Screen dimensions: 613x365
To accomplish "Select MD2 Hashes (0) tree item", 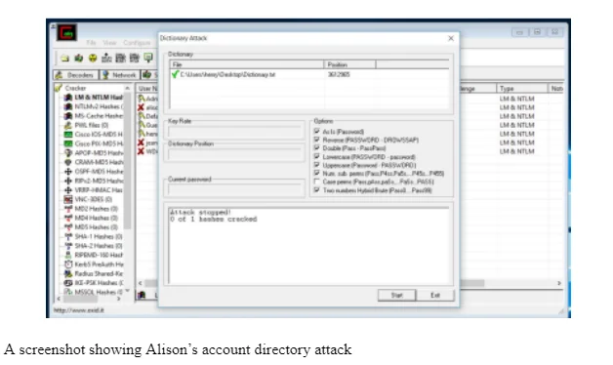I will click(97, 209).
